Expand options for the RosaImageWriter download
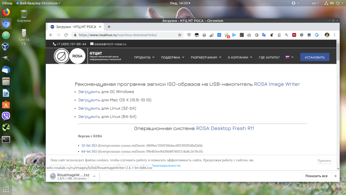The image size is (346, 195). tap(94, 176)
